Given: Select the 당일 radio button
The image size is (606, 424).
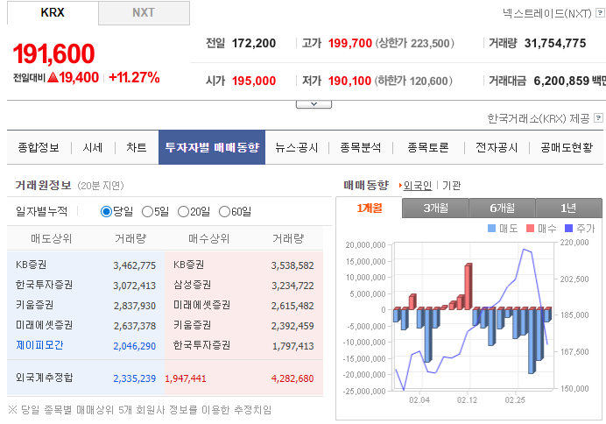Looking at the screenshot, I should tap(106, 211).
